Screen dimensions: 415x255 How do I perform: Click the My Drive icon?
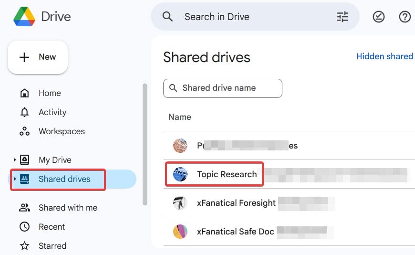[25, 160]
